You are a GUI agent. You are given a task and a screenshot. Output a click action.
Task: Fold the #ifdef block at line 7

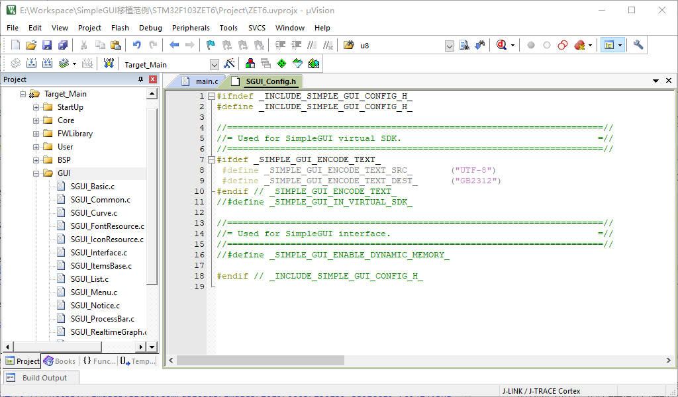coord(211,160)
